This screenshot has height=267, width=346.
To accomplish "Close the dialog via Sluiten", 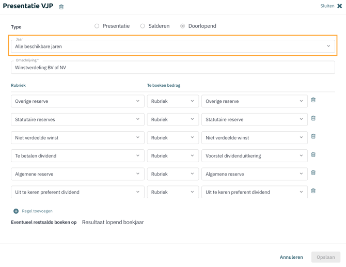I will tap(331, 6).
